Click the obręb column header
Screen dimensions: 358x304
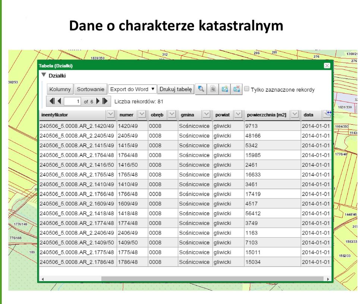coord(157,115)
